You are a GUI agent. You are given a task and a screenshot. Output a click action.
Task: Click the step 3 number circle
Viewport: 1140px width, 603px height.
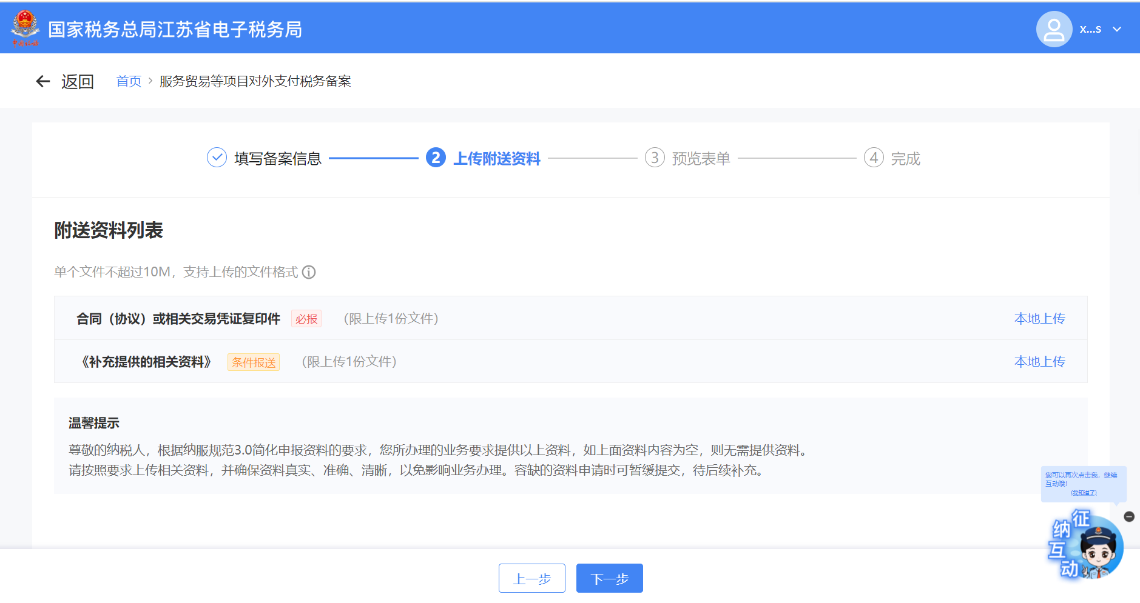pyautogui.click(x=654, y=158)
